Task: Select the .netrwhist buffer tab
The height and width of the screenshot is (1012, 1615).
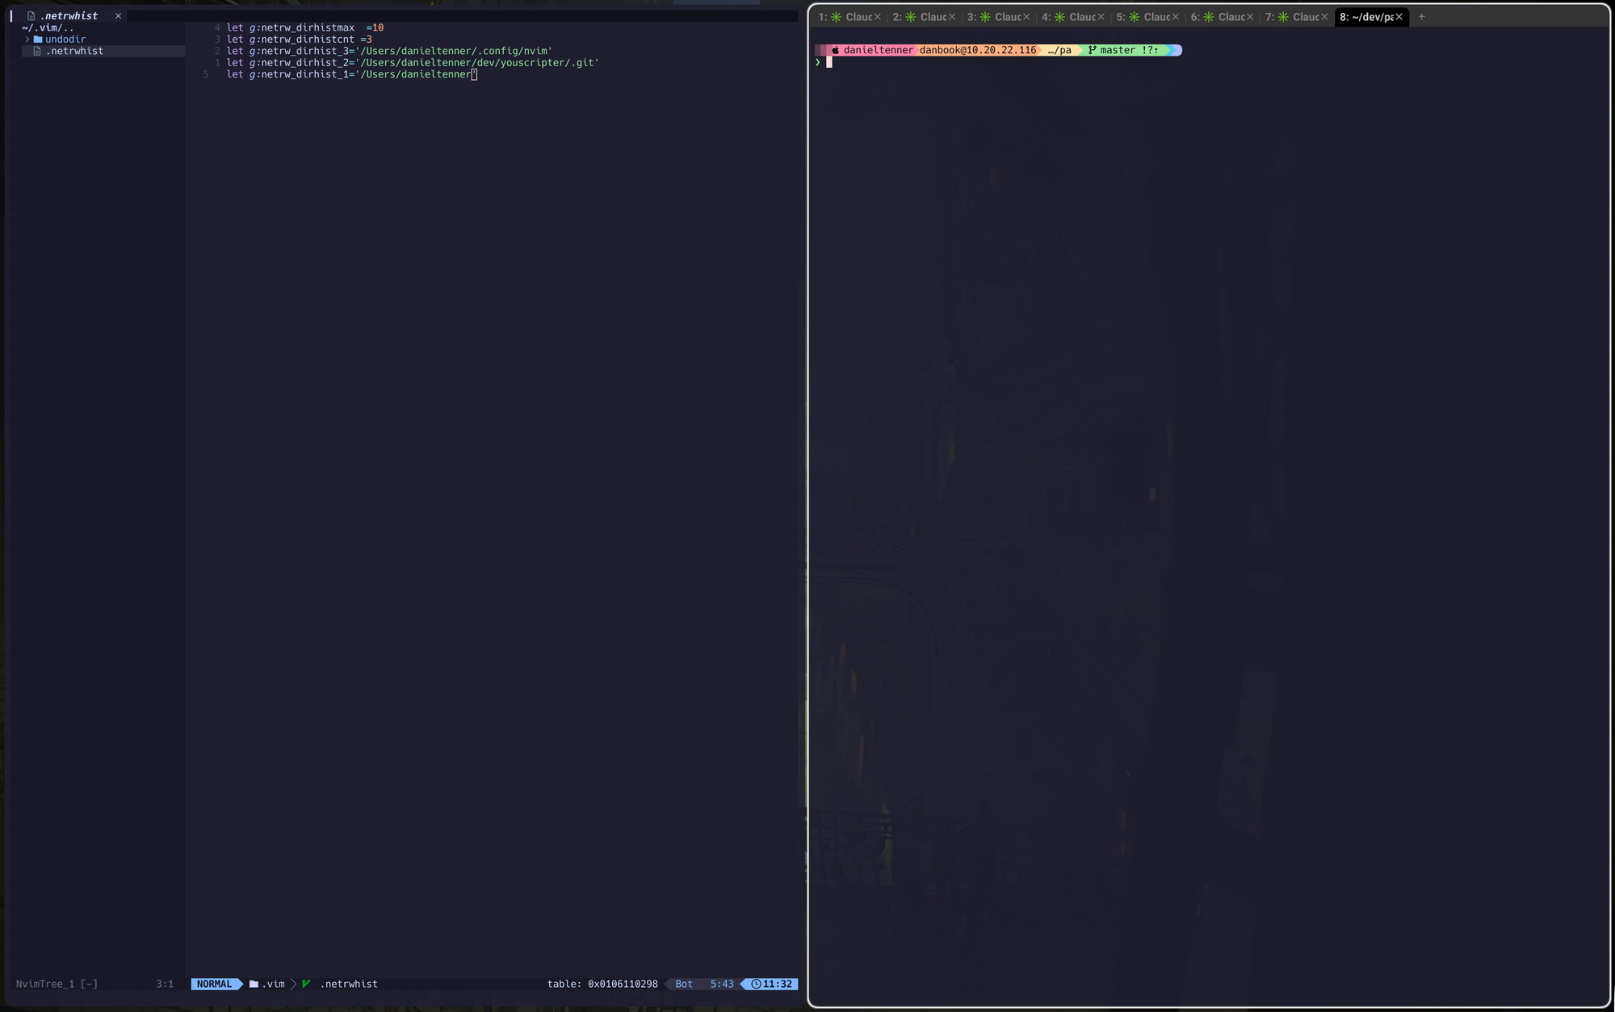Action: tap(69, 15)
